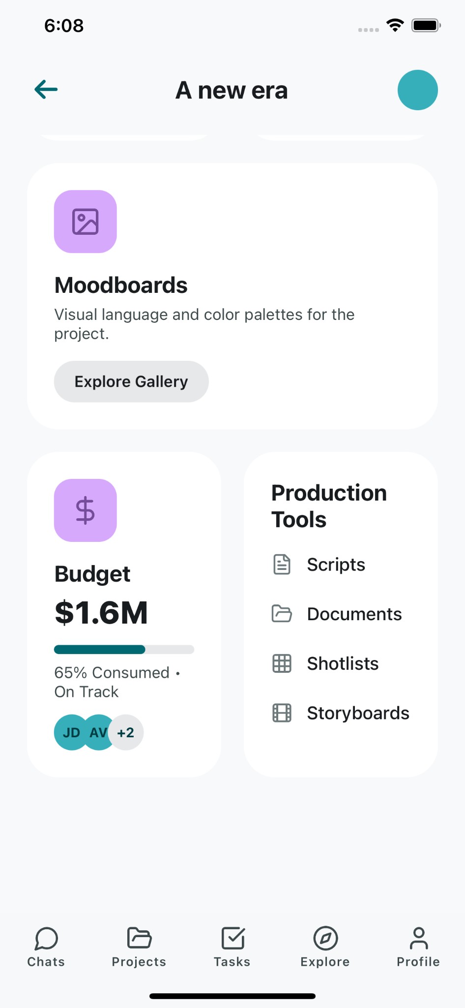Select the Profile tab
Image resolution: width=465 pixels, height=1008 pixels.
click(x=418, y=947)
